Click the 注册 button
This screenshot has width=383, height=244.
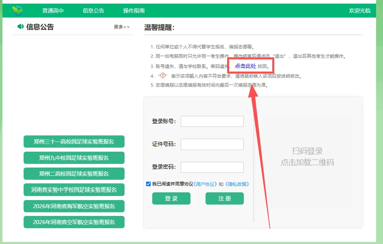(225, 198)
